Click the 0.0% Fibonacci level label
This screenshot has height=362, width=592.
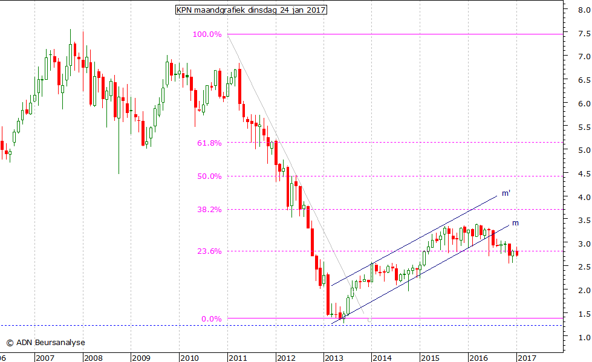(x=212, y=319)
